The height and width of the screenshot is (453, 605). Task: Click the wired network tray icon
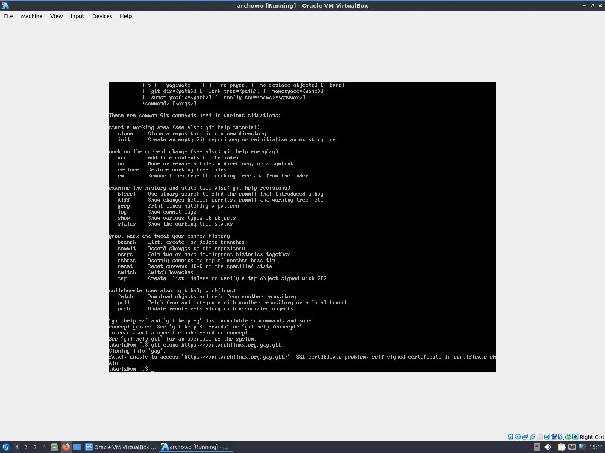pos(572,447)
